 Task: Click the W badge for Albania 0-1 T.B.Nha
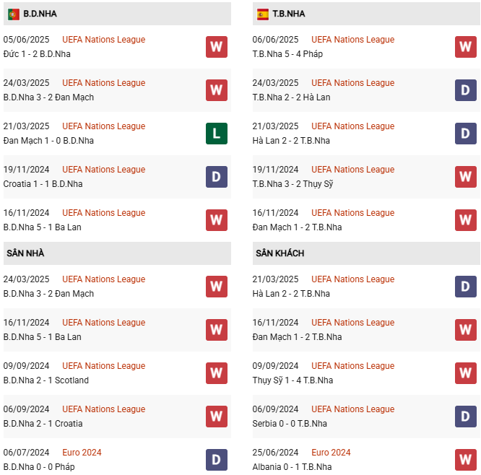tap(466, 460)
